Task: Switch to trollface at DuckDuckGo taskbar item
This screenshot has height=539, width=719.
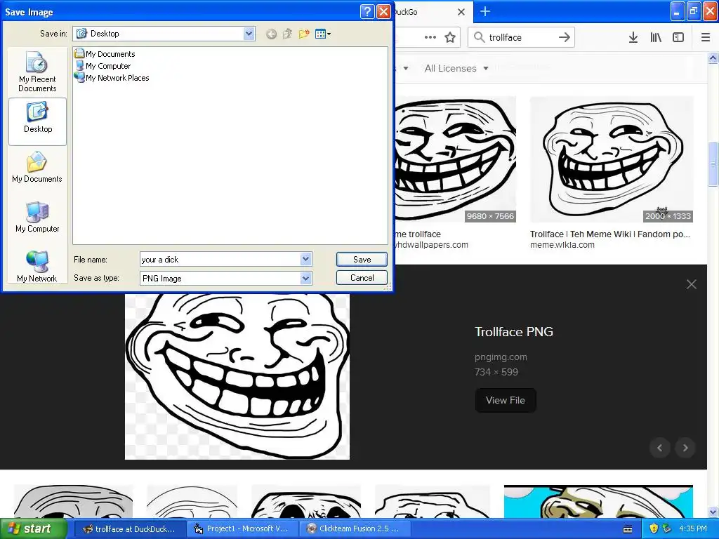Action: point(130,529)
